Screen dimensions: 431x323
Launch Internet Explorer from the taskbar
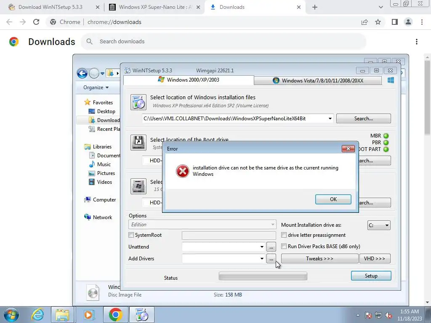[37, 315]
